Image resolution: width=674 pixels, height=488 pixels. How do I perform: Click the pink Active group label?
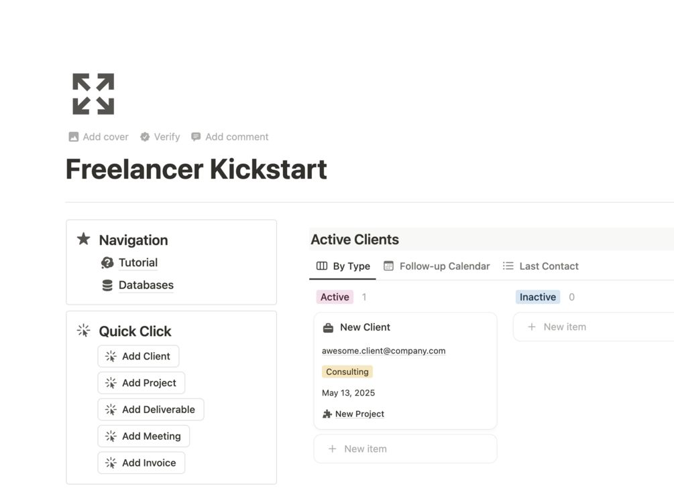(335, 297)
